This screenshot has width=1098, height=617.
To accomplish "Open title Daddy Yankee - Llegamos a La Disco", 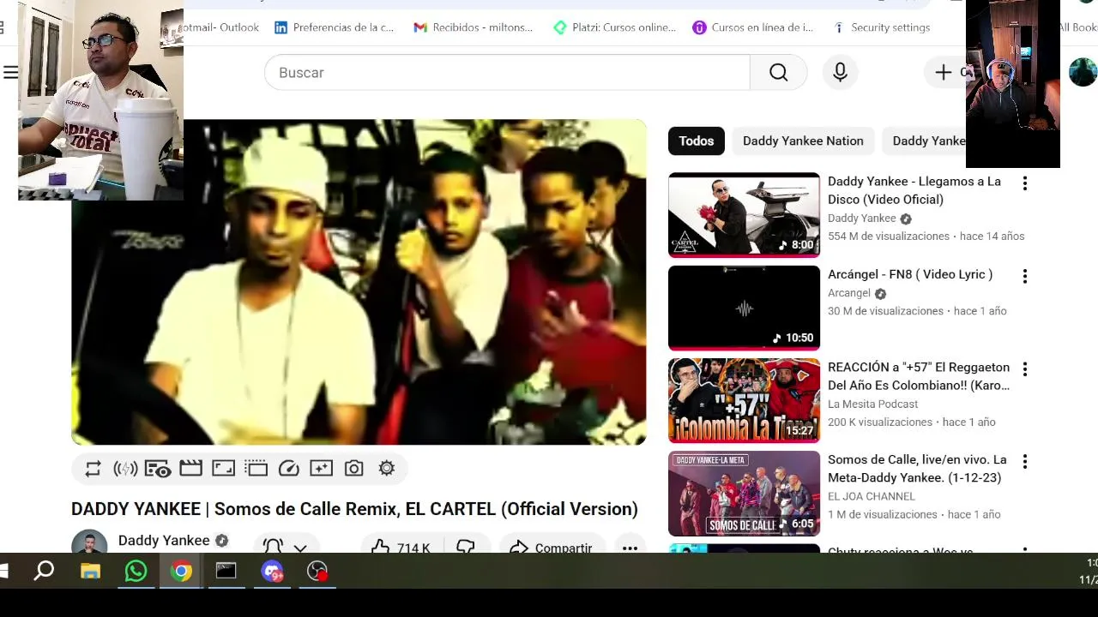I will click(x=914, y=190).
